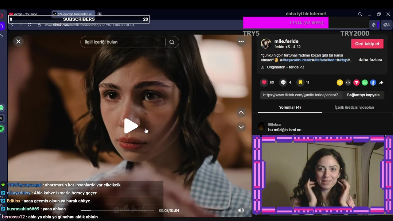Viewport: 393px width, 221px height.
Task: Switch to İçerik üreticisi videoları tab
Action: click(x=354, y=107)
